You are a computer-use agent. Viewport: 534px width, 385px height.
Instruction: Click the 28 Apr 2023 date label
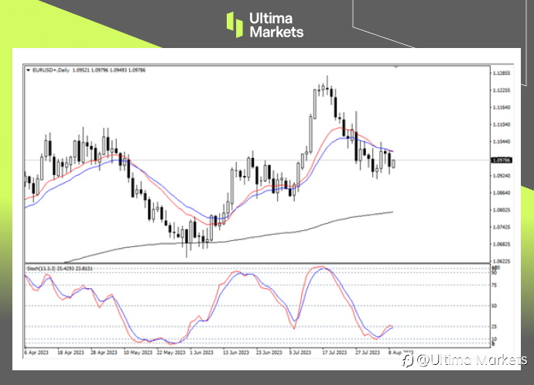104,352
